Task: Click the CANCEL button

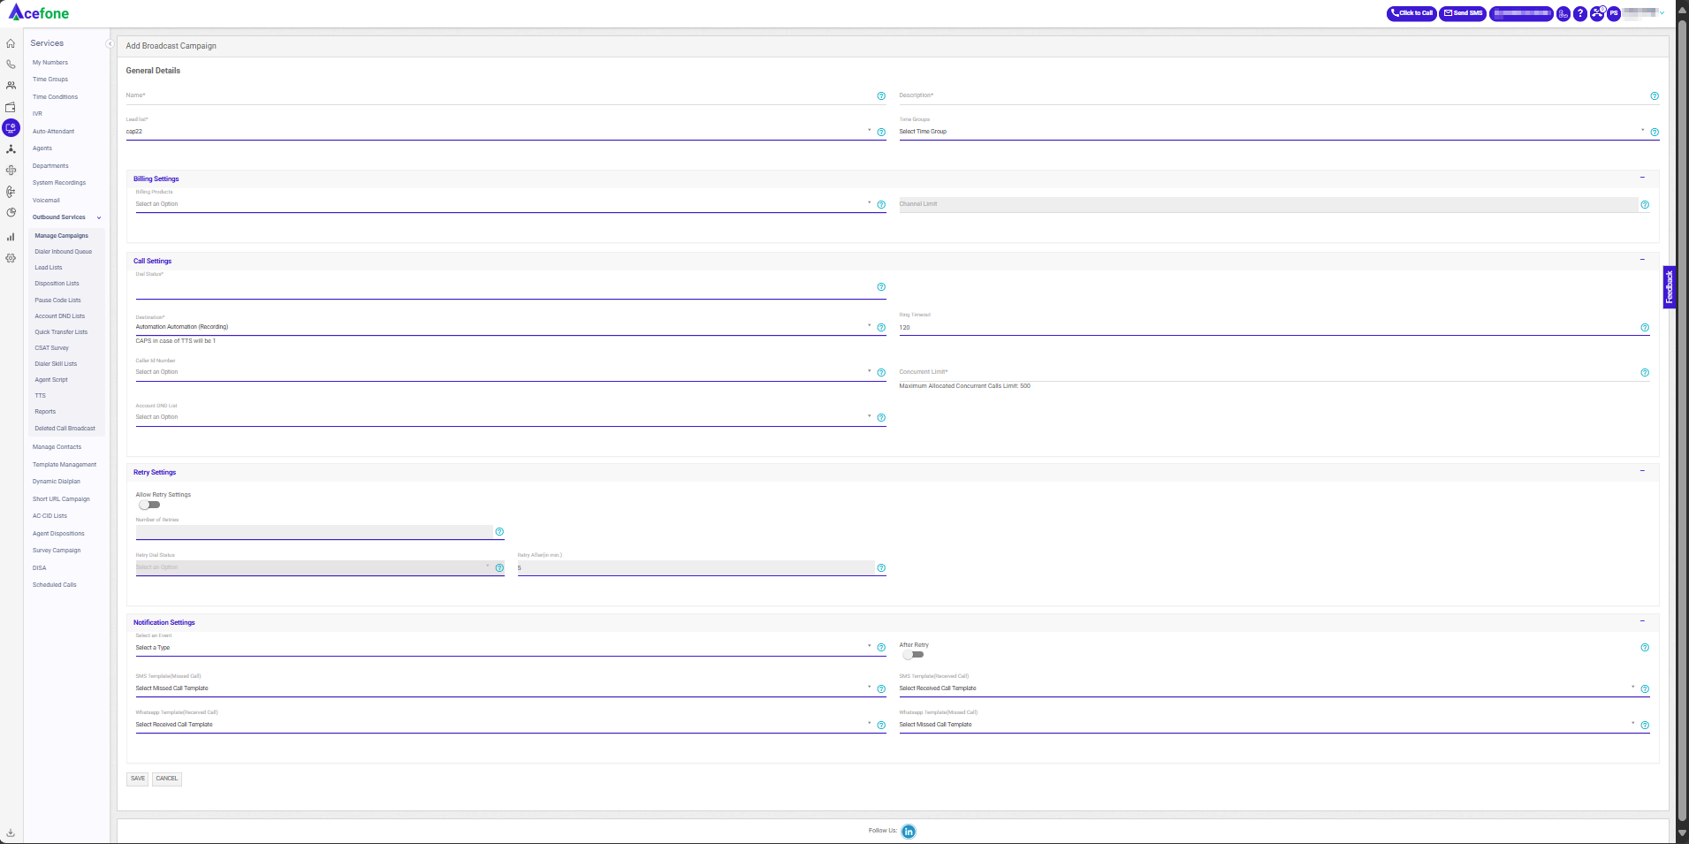Action: [x=167, y=779]
